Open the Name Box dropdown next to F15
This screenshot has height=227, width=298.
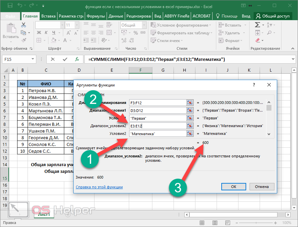(x=33, y=59)
